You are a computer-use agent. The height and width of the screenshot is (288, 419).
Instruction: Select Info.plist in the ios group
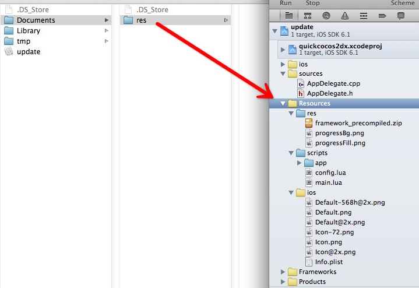click(x=329, y=262)
